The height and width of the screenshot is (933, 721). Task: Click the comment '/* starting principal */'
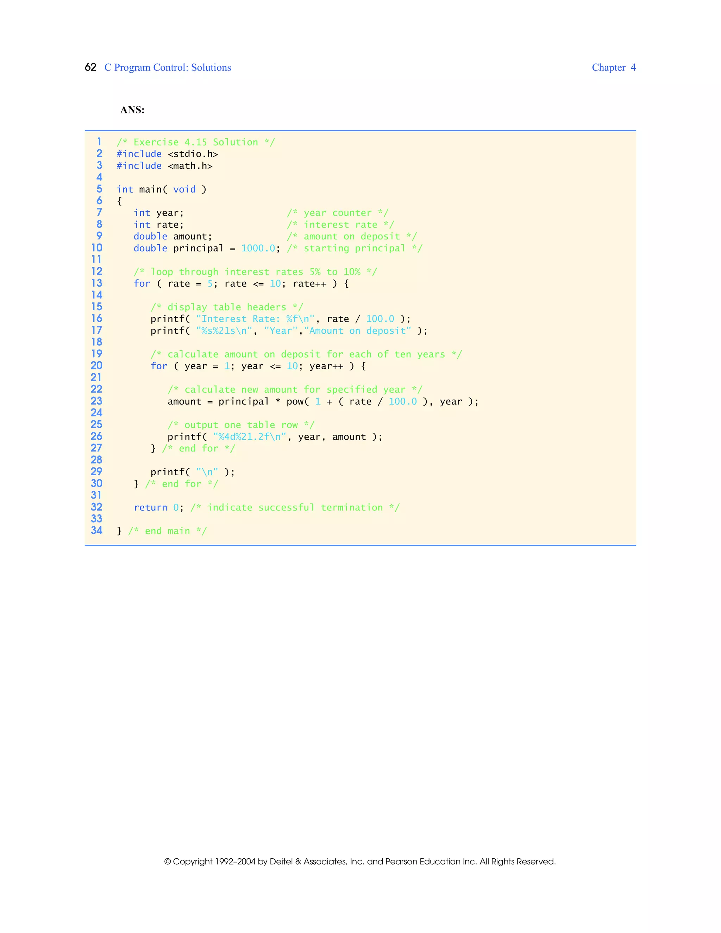pyautogui.click(x=355, y=248)
